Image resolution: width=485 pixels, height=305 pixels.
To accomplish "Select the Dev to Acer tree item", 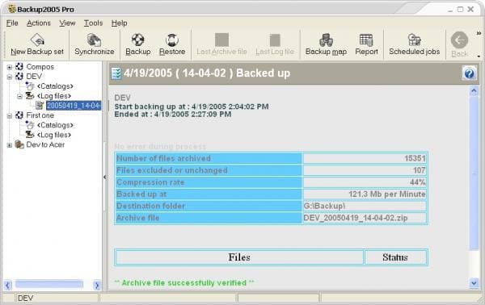I will click(x=45, y=144).
